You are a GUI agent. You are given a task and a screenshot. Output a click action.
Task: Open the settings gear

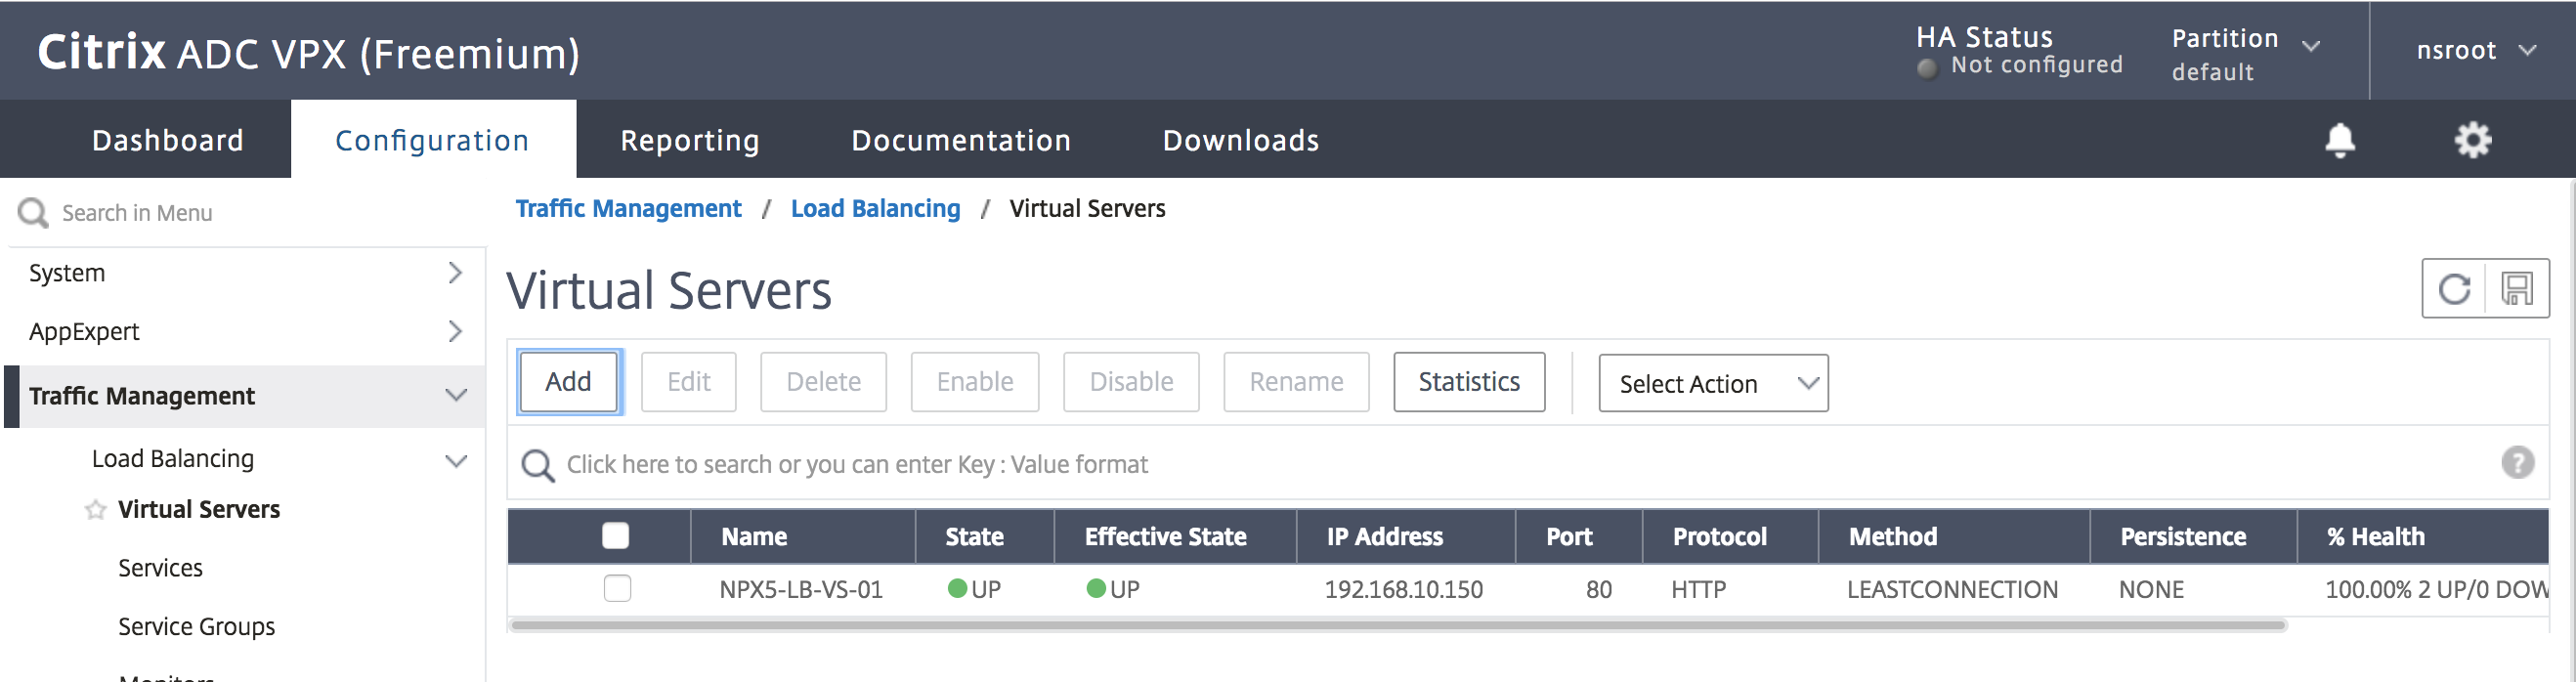(2472, 140)
